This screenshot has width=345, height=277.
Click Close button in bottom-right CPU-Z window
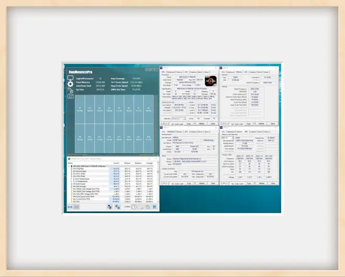(273, 184)
